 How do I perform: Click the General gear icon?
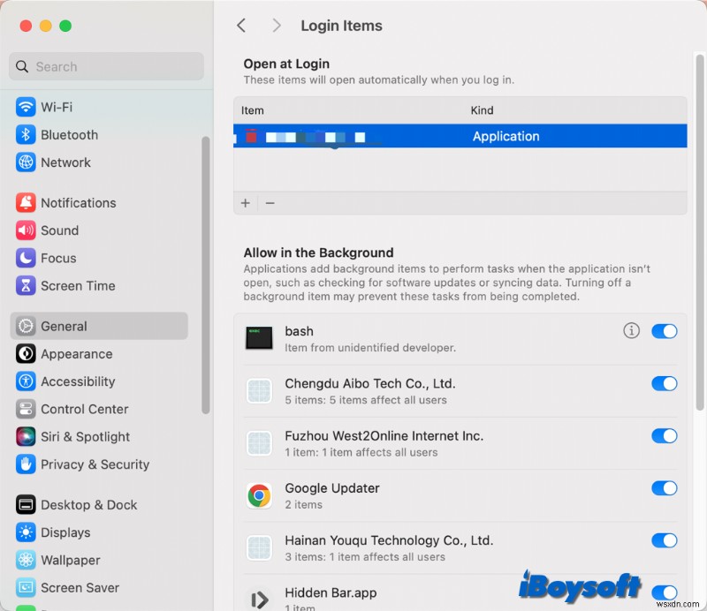pyautogui.click(x=26, y=326)
